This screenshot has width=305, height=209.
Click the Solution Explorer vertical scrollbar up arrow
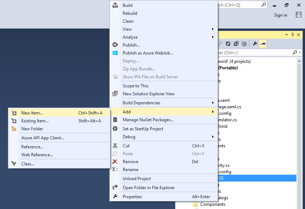coord(299,61)
